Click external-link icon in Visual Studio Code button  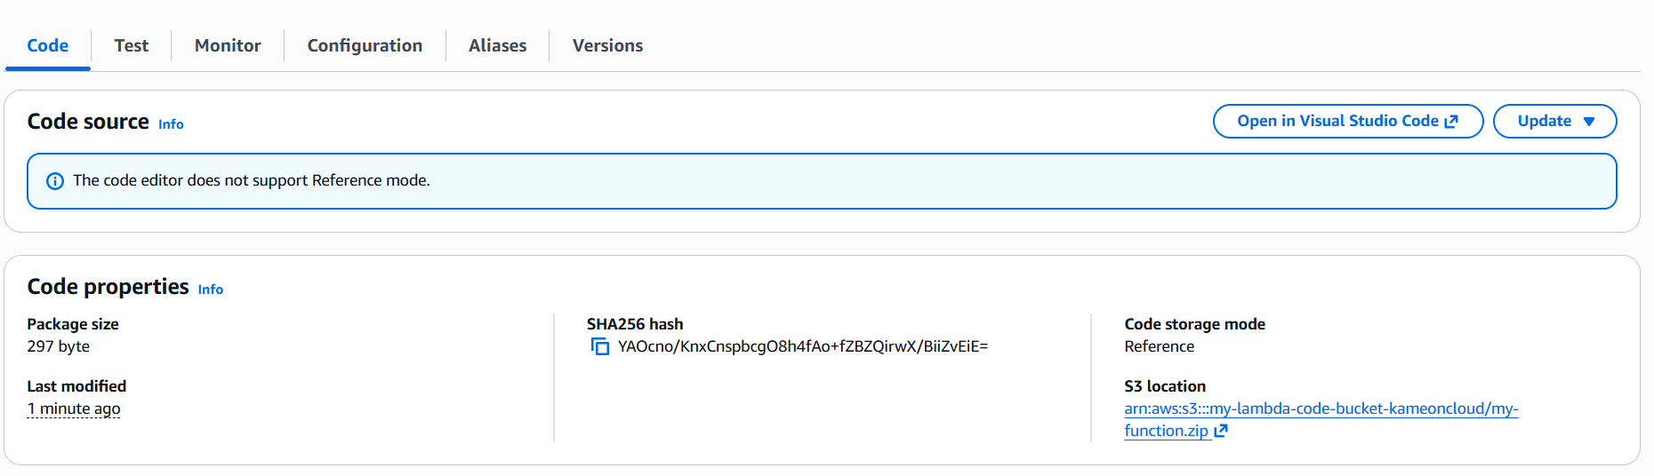pos(1451,122)
